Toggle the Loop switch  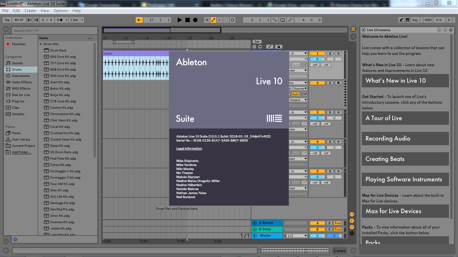click(x=282, y=20)
